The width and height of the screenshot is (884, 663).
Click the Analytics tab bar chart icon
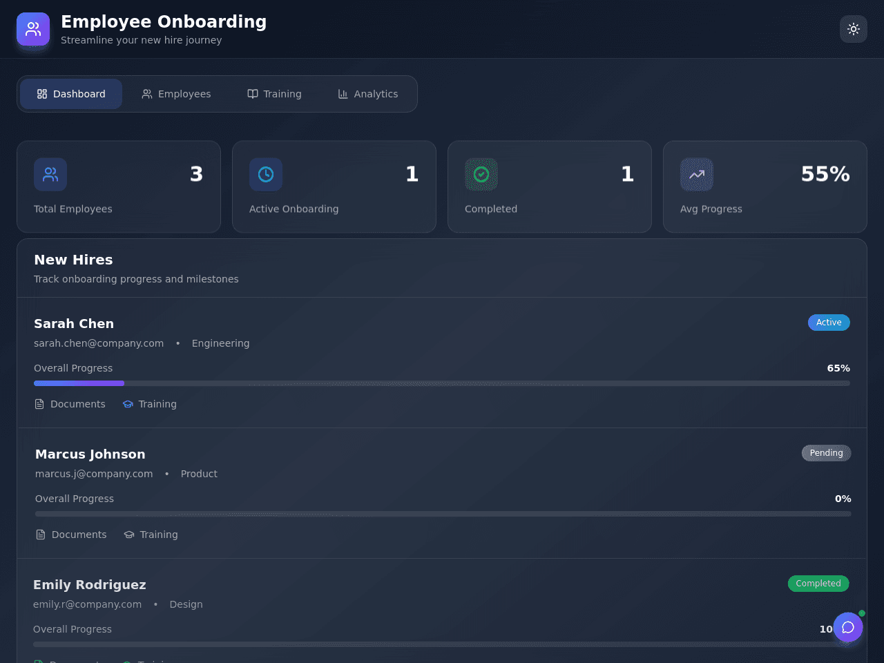click(343, 94)
